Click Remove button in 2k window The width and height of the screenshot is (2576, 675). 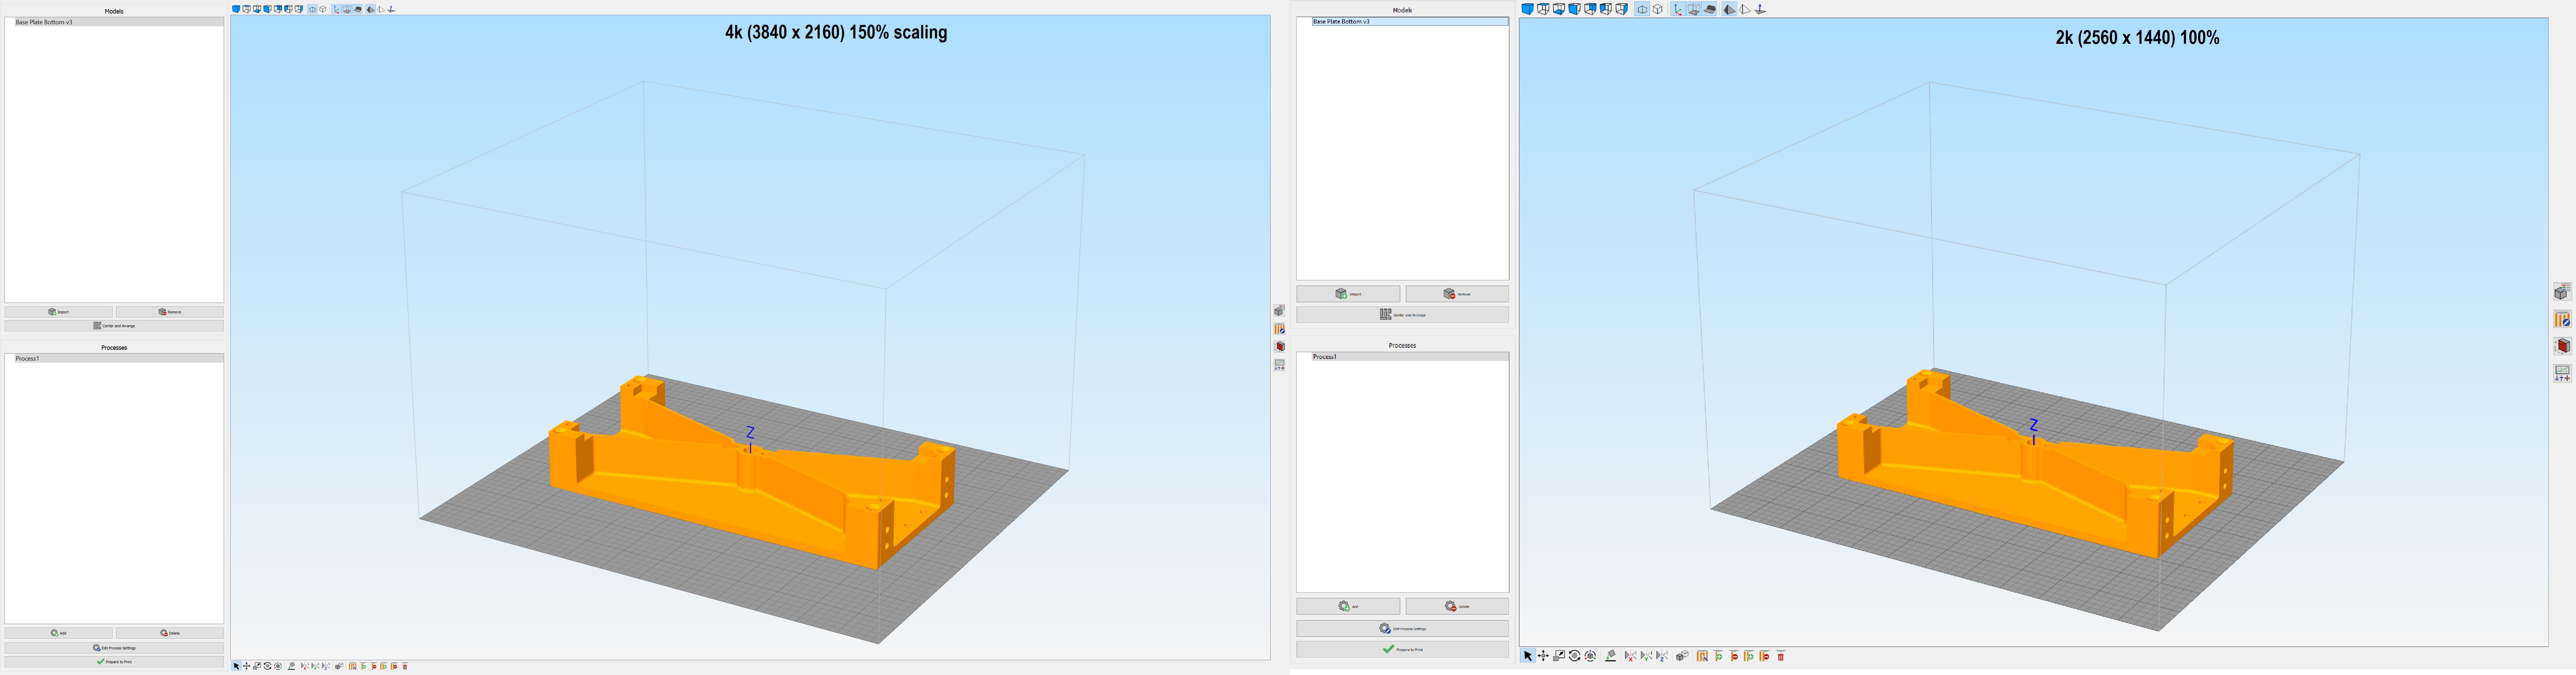[1457, 294]
